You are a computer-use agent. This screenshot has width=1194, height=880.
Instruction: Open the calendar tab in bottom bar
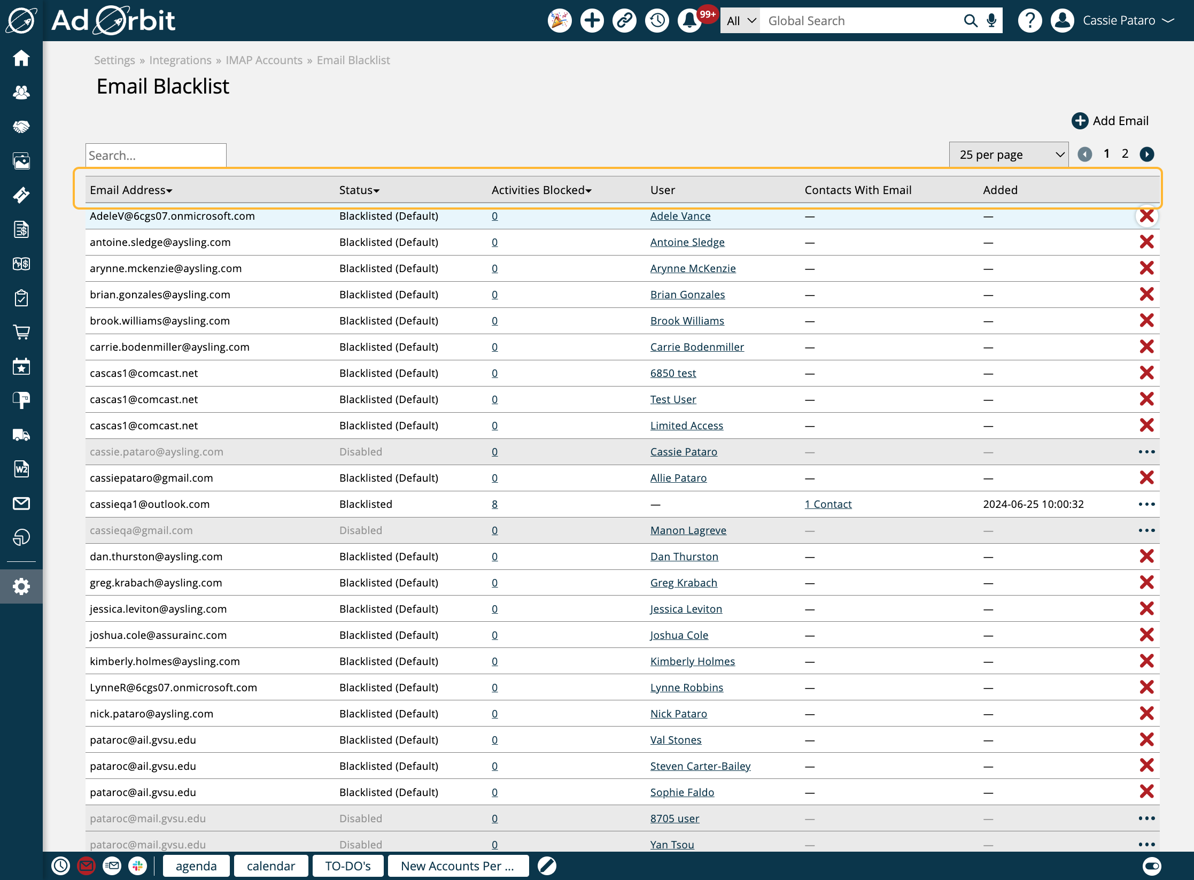pyautogui.click(x=271, y=866)
